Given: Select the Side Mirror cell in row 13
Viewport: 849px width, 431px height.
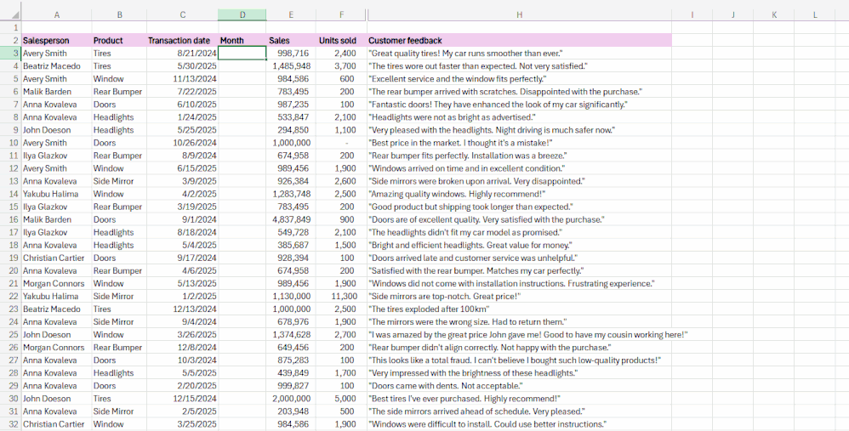Looking at the screenshot, I should pos(119,181).
